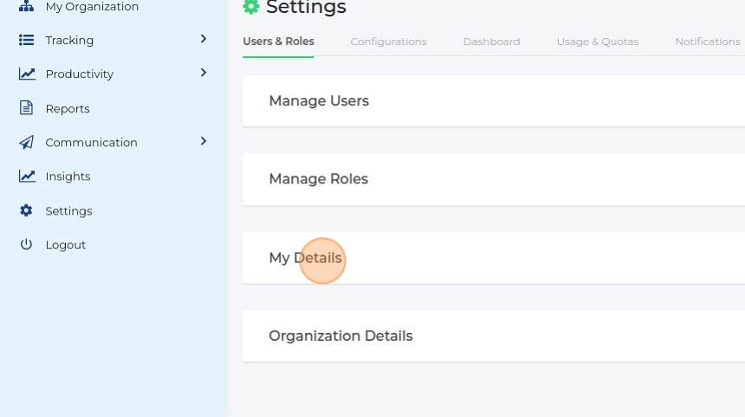
Task: Click the Tracking list icon
Action: click(26, 41)
